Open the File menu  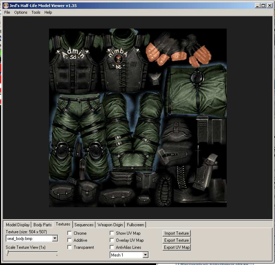[x=7, y=12]
